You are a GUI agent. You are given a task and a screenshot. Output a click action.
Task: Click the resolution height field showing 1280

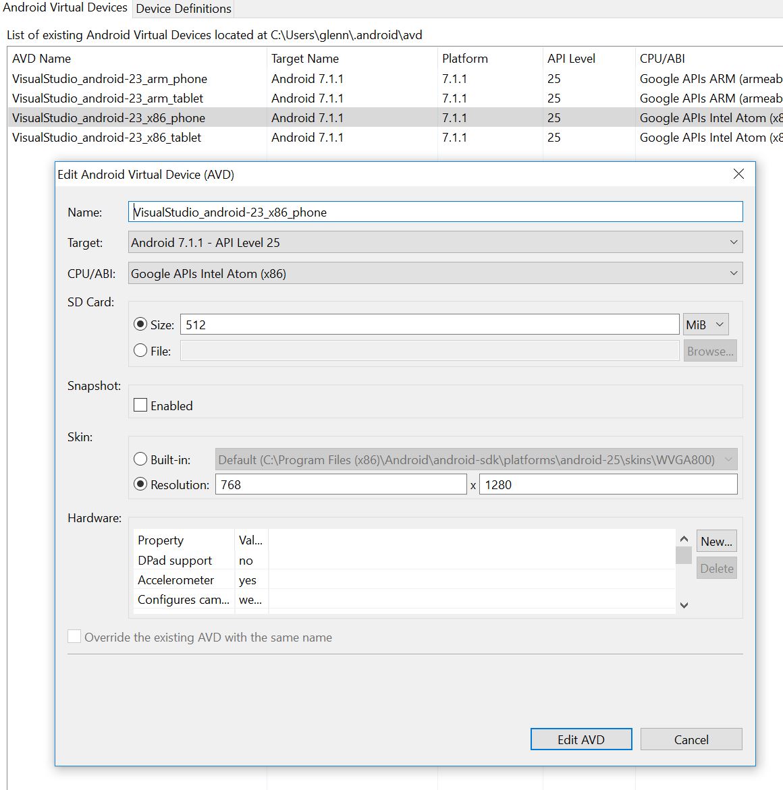pyautogui.click(x=608, y=484)
